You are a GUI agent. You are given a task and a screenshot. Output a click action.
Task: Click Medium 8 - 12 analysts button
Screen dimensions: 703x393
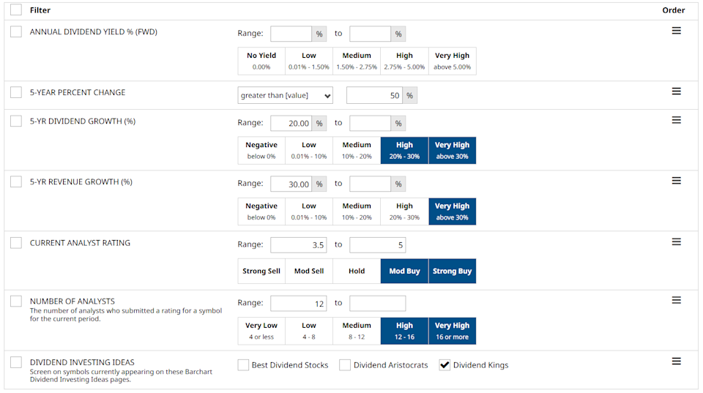pos(357,331)
